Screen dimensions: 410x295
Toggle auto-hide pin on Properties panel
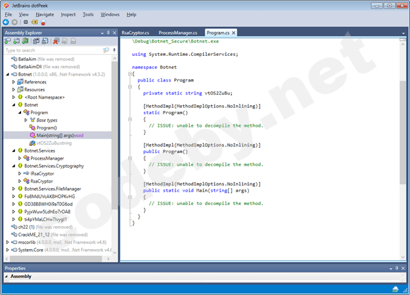pos(396,268)
